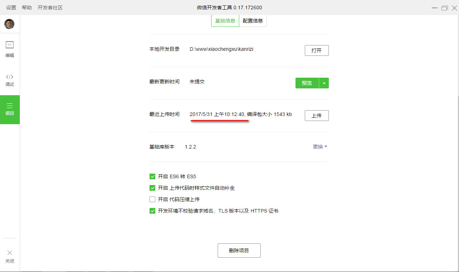459x272 pixels.
Task: Switch to the 基础信息 tab
Action: pos(225,21)
